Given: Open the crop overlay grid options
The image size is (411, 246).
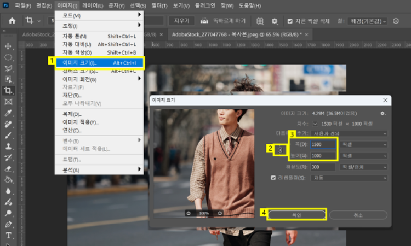Looking at the screenshot, I should [x=260, y=21].
